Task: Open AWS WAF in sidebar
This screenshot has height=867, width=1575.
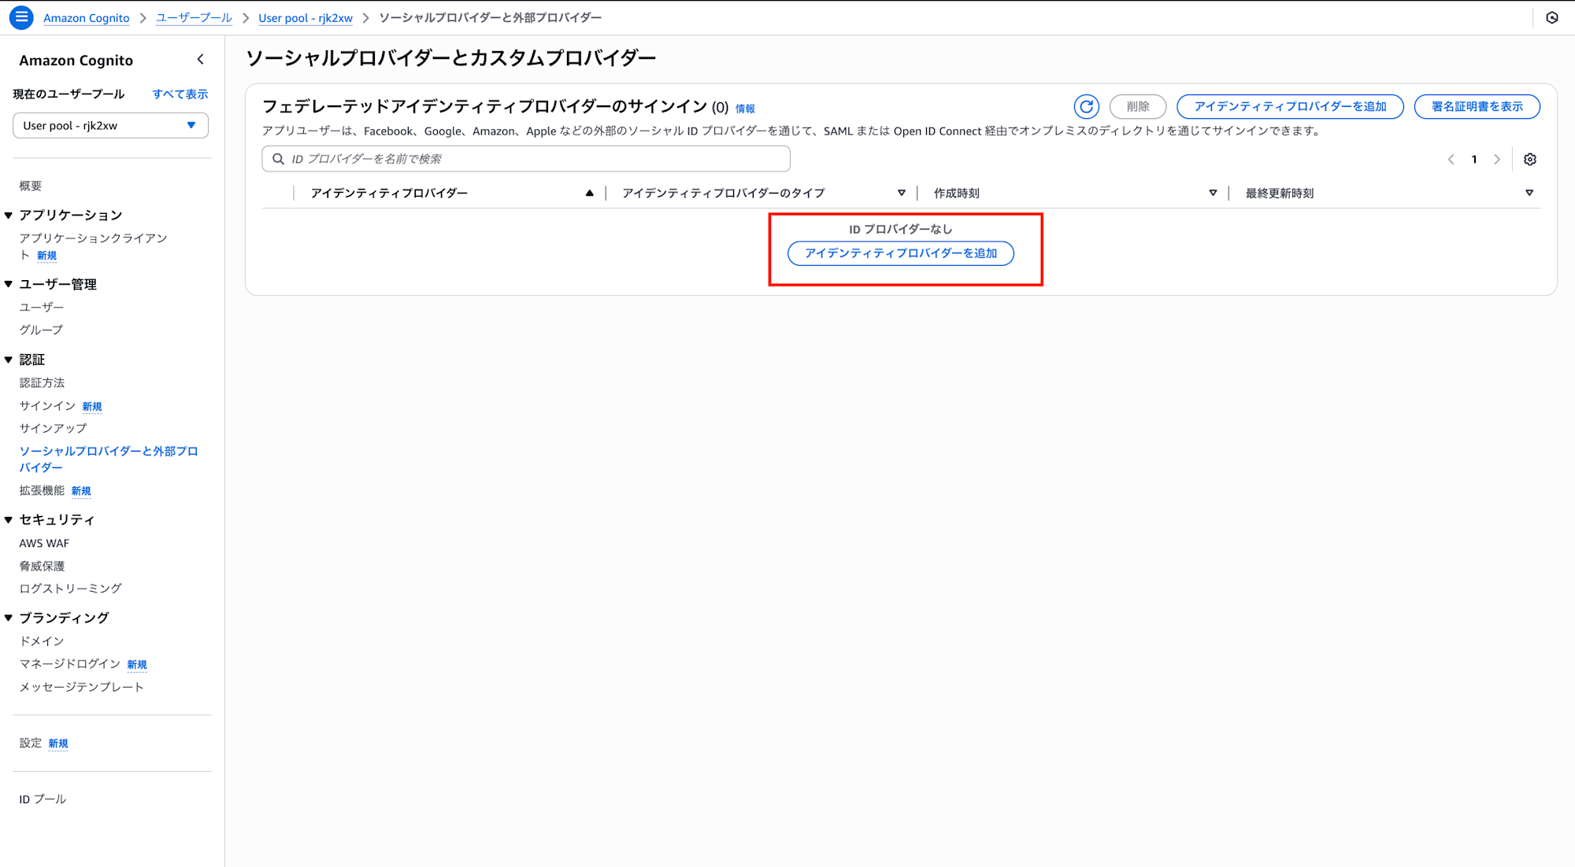Action: (44, 543)
